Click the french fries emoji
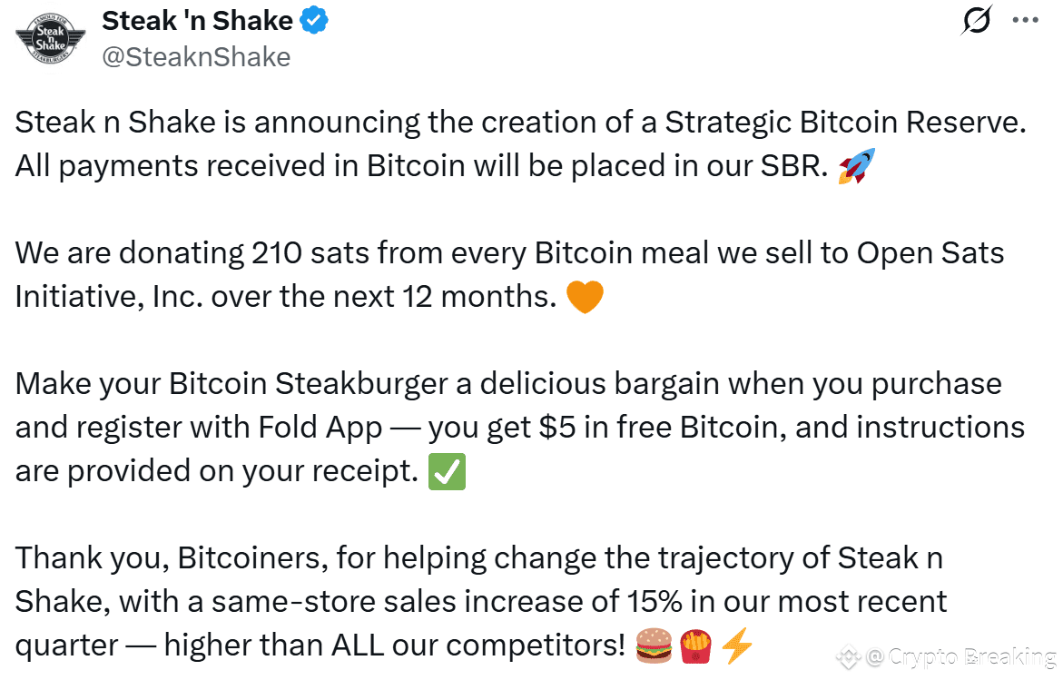Viewport: 1063px width, 680px height. click(x=695, y=646)
